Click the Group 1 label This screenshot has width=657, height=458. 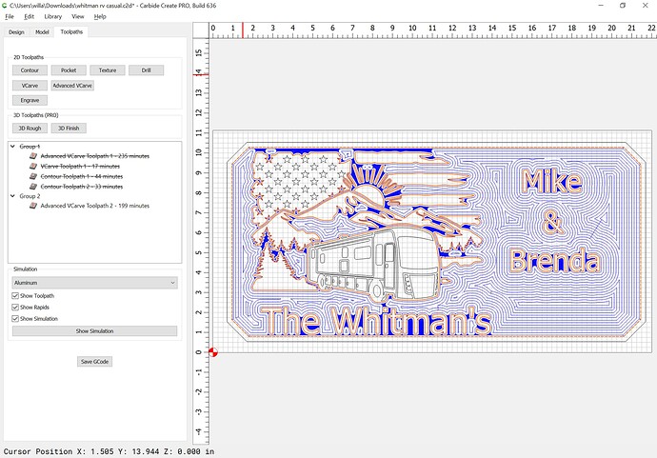(x=30, y=147)
